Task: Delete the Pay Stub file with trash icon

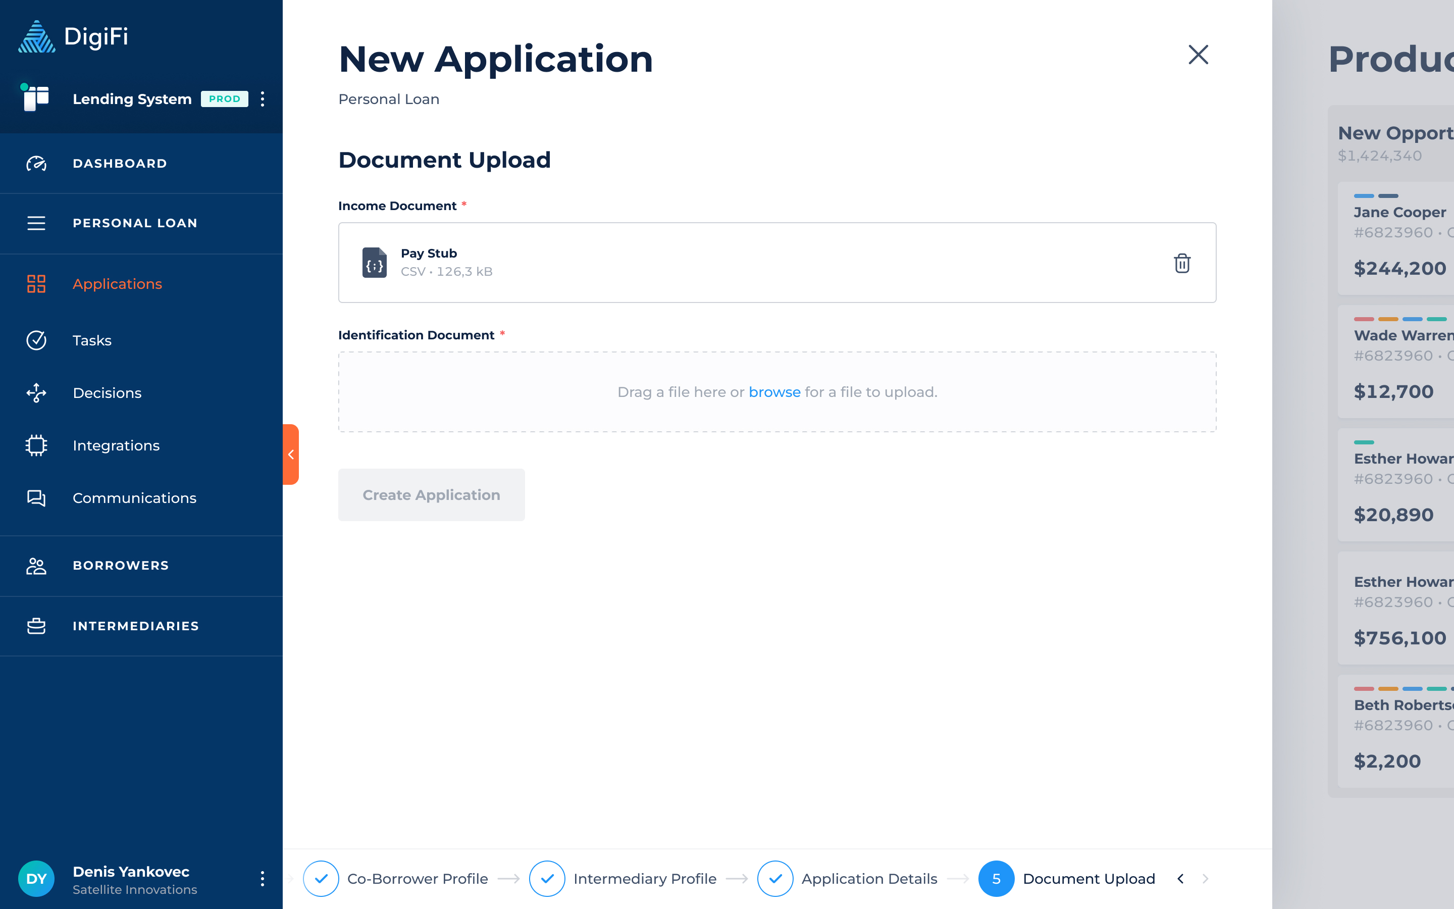Action: (1182, 263)
